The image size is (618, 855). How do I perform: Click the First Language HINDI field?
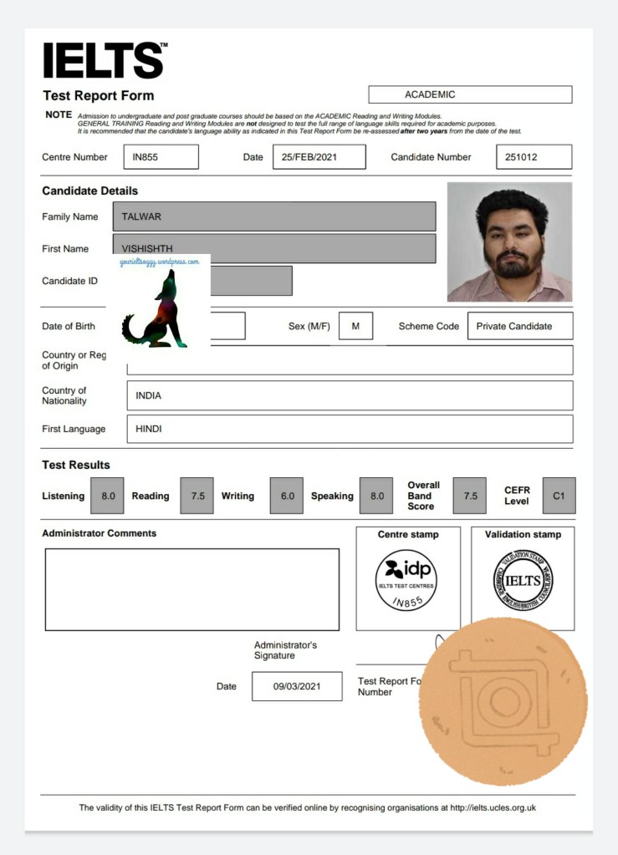pos(350,429)
